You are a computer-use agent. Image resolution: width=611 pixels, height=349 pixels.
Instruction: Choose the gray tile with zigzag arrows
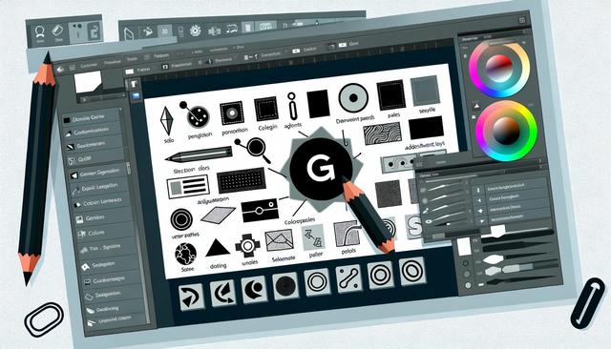(x=313, y=237)
